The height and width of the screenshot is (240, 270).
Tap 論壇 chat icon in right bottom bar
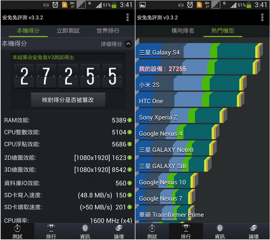click(254, 228)
